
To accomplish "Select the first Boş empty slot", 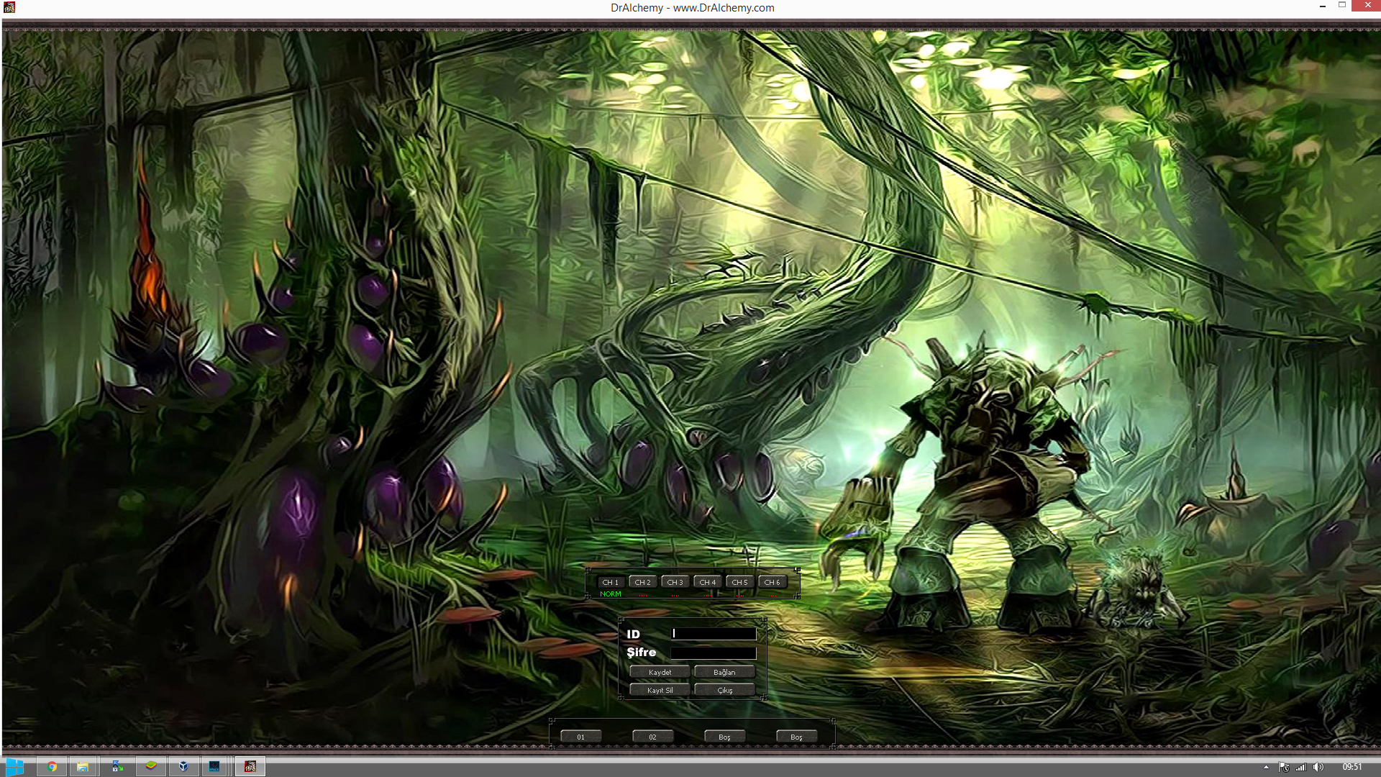I will [x=725, y=737].
